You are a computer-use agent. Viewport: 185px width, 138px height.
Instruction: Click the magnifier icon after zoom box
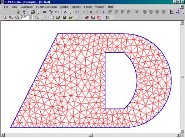[x=37, y=17]
